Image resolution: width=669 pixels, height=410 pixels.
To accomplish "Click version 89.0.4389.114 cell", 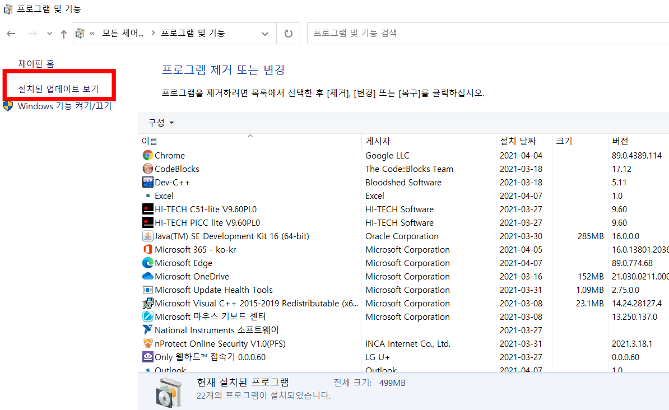I will pyautogui.click(x=637, y=155).
